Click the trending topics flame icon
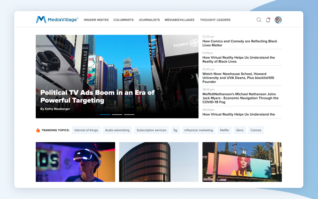Viewport: 318px width, 199px height. [x=38, y=130]
